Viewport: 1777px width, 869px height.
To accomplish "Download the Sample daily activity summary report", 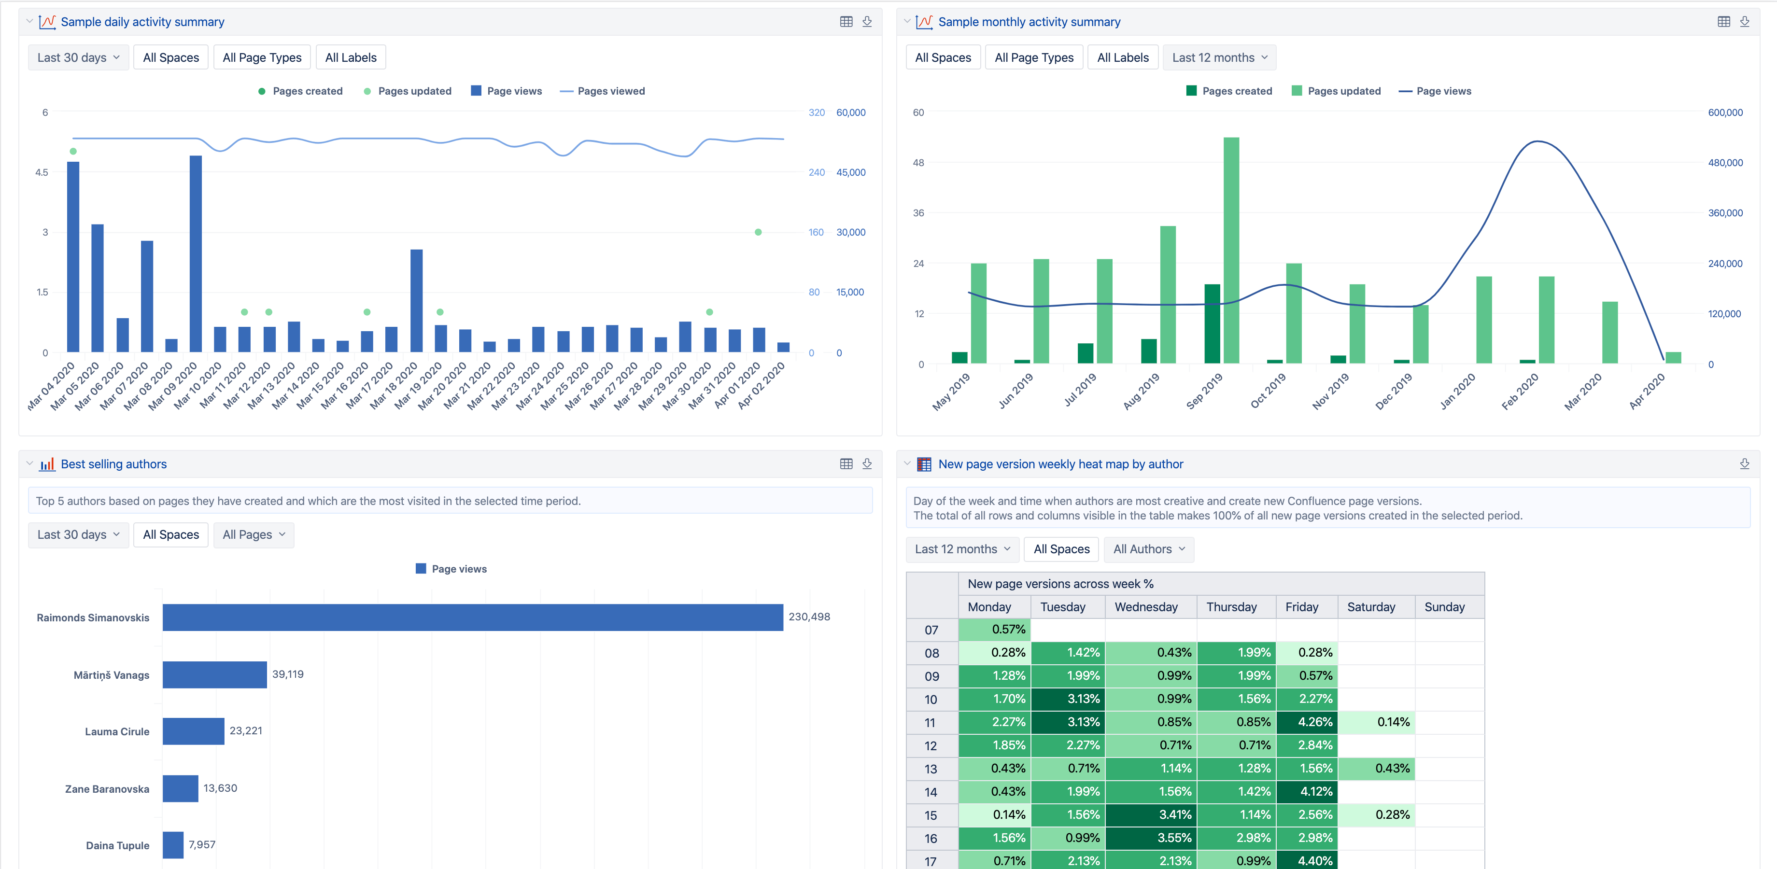I will (x=867, y=22).
